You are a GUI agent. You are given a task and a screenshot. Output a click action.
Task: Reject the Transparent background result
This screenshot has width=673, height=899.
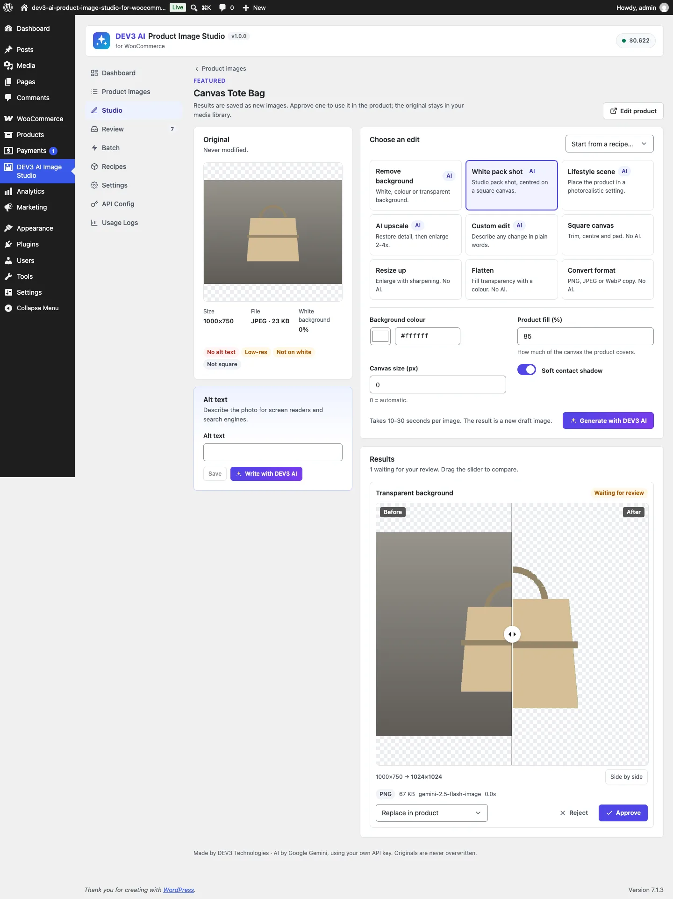tap(573, 813)
